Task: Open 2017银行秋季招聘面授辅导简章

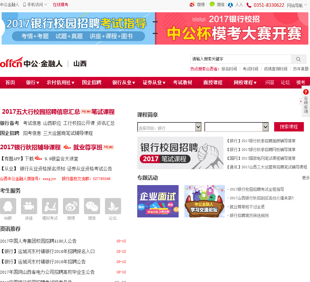Action: (261, 141)
